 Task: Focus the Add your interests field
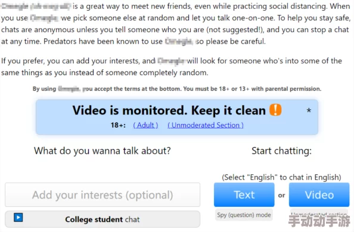tap(103, 195)
